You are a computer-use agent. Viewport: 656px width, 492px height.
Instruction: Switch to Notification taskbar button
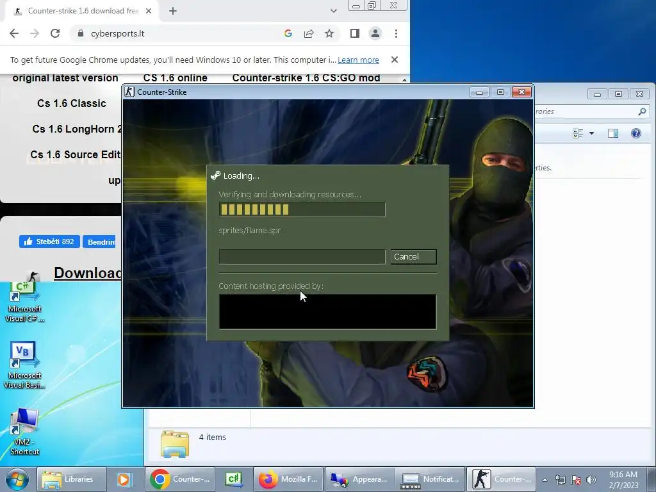coord(430,479)
